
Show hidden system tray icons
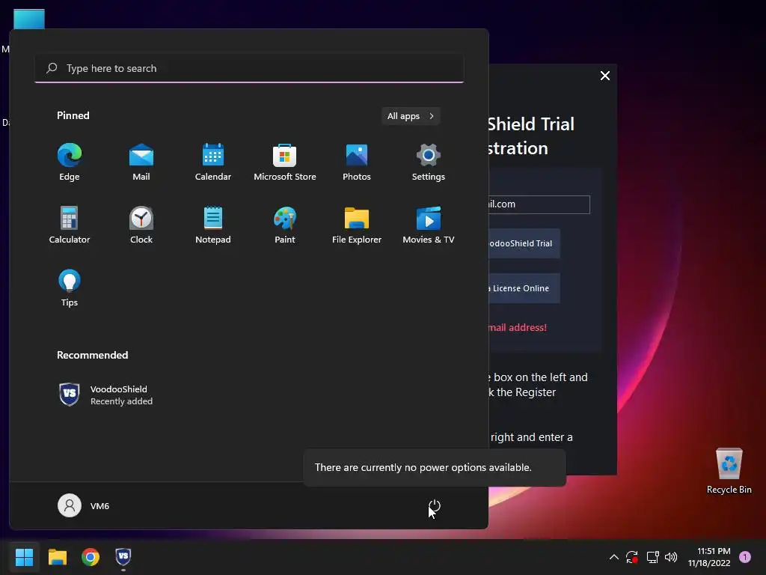tap(614, 557)
